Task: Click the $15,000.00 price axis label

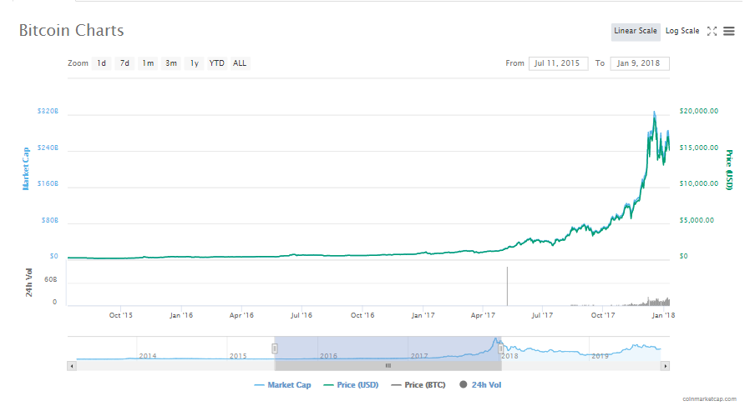Action: [x=699, y=148]
